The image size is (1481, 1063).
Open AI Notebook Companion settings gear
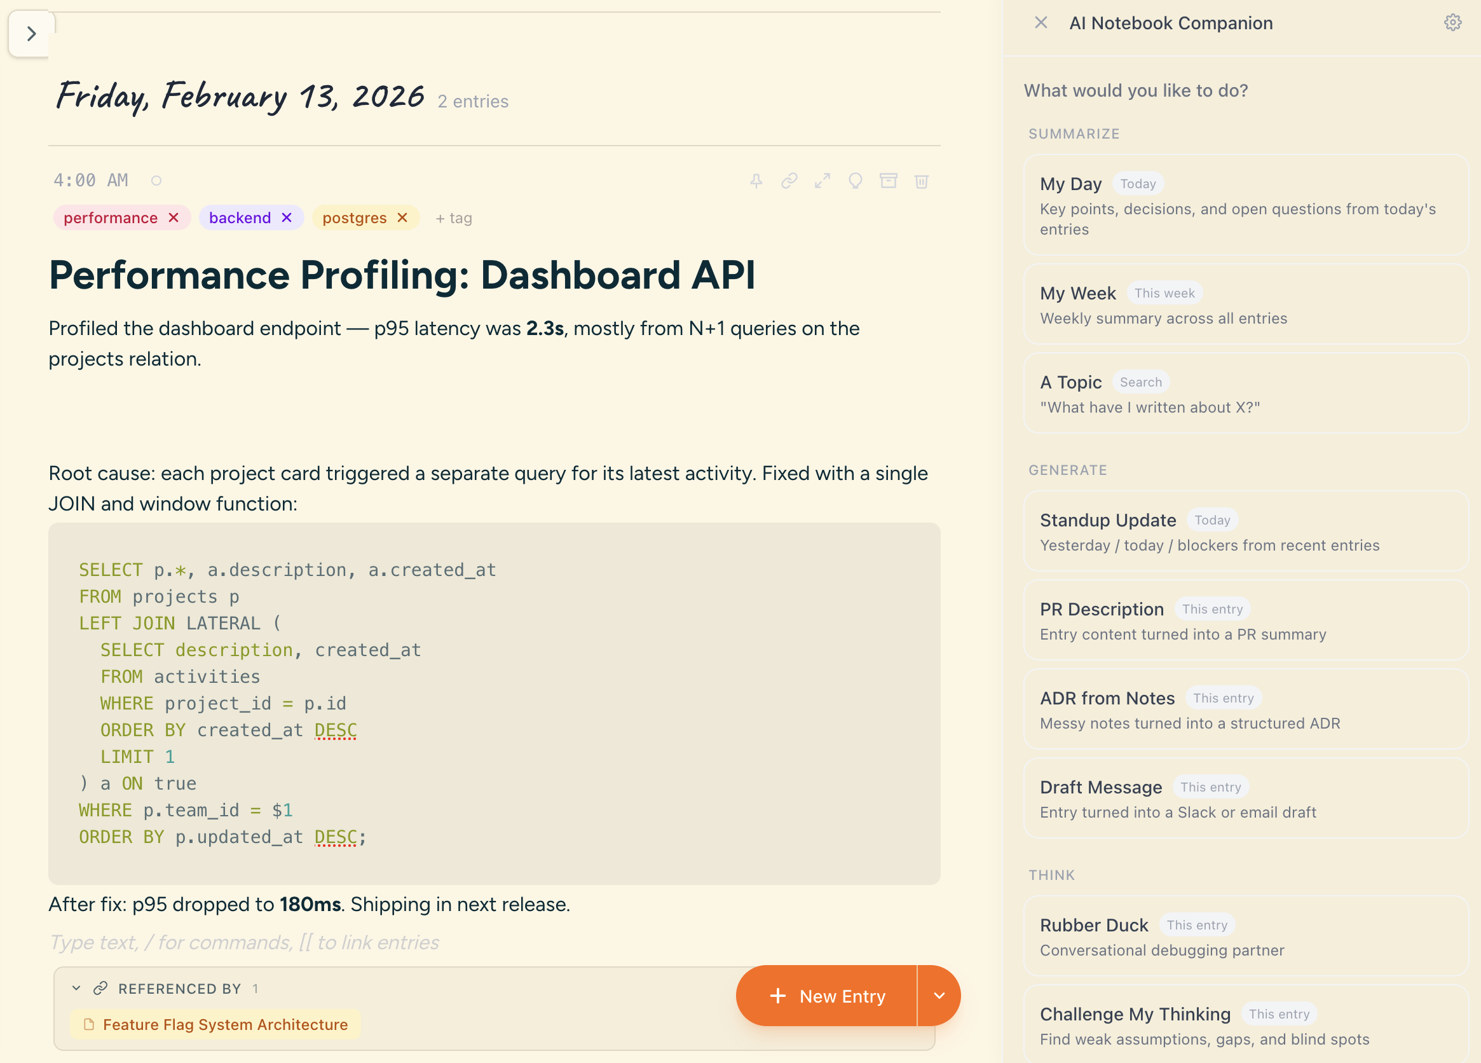(1453, 22)
